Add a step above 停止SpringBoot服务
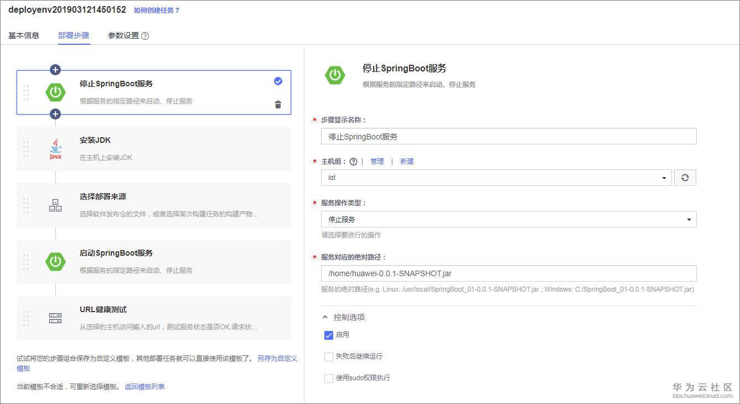 55,70
